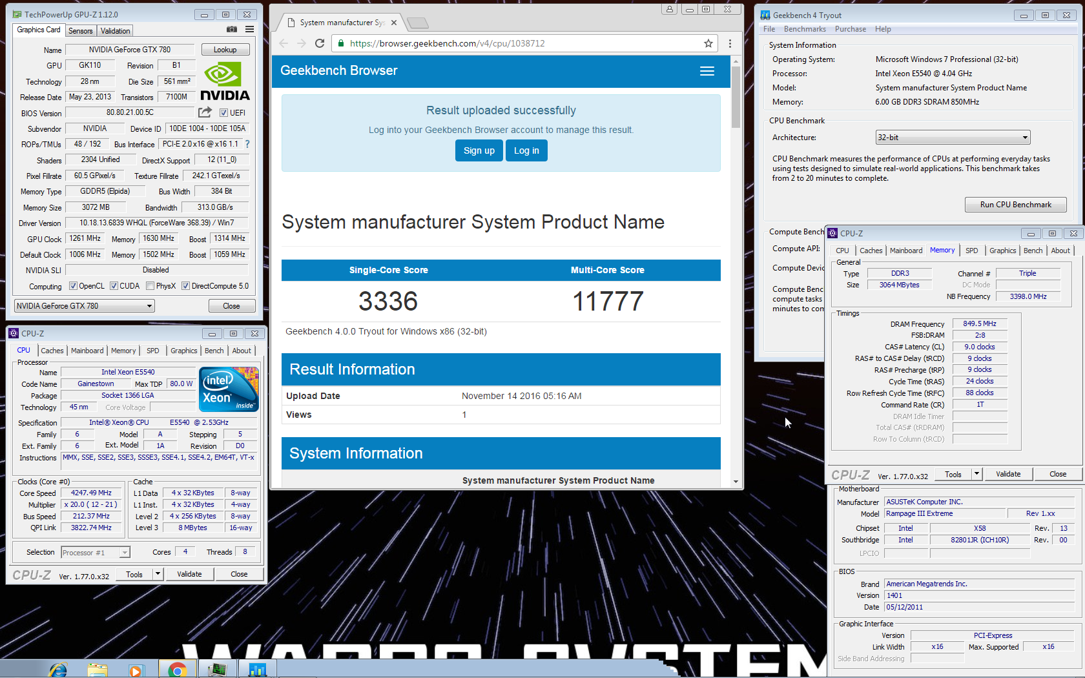Switch to Geekbench bar chart icon in taskbar

258,670
